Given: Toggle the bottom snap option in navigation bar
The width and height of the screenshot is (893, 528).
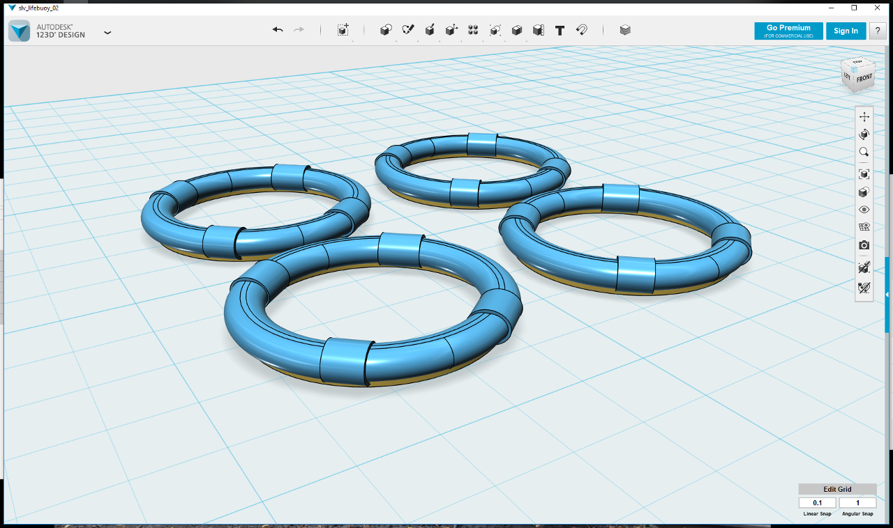Looking at the screenshot, I should (864, 287).
